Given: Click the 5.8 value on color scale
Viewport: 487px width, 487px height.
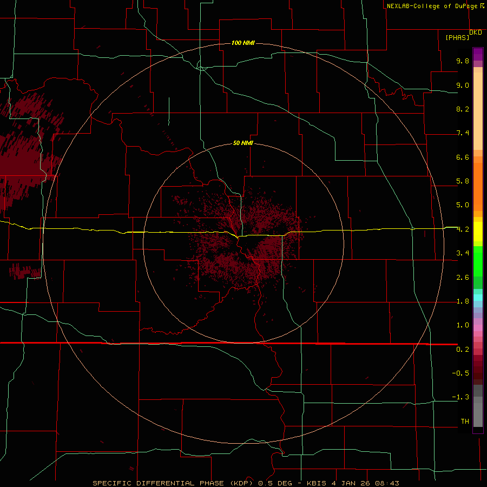Looking at the screenshot, I should (x=463, y=181).
